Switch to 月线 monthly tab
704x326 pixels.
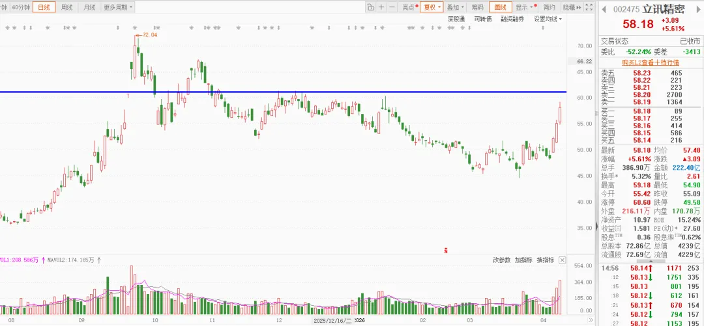[89, 7]
